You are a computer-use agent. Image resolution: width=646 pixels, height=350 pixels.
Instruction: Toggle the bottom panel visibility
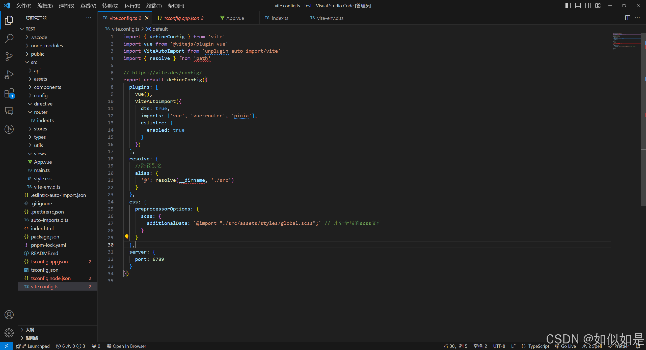[578, 6]
